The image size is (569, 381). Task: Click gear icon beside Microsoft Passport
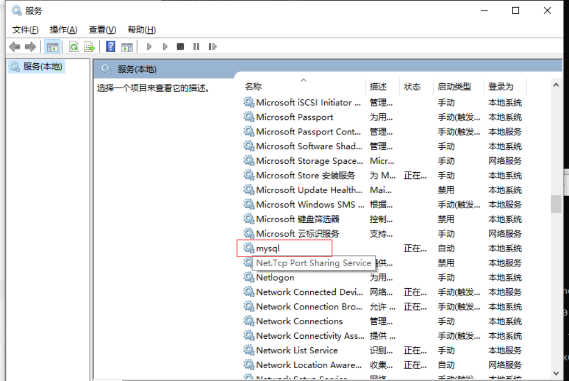click(x=249, y=117)
